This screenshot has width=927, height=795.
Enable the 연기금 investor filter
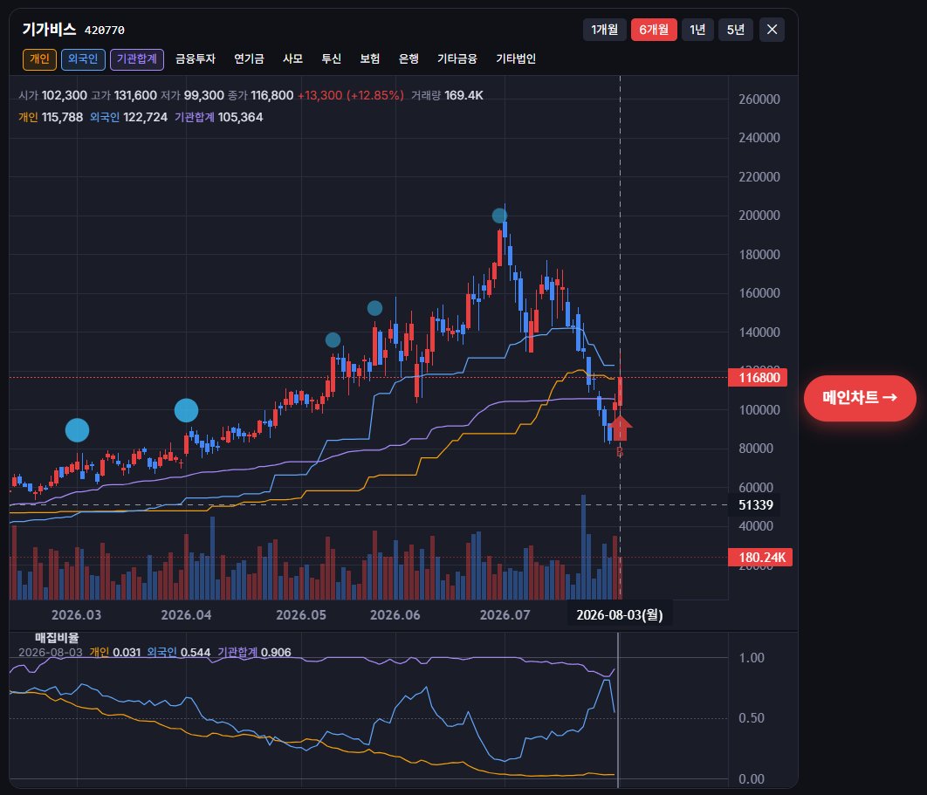249,59
